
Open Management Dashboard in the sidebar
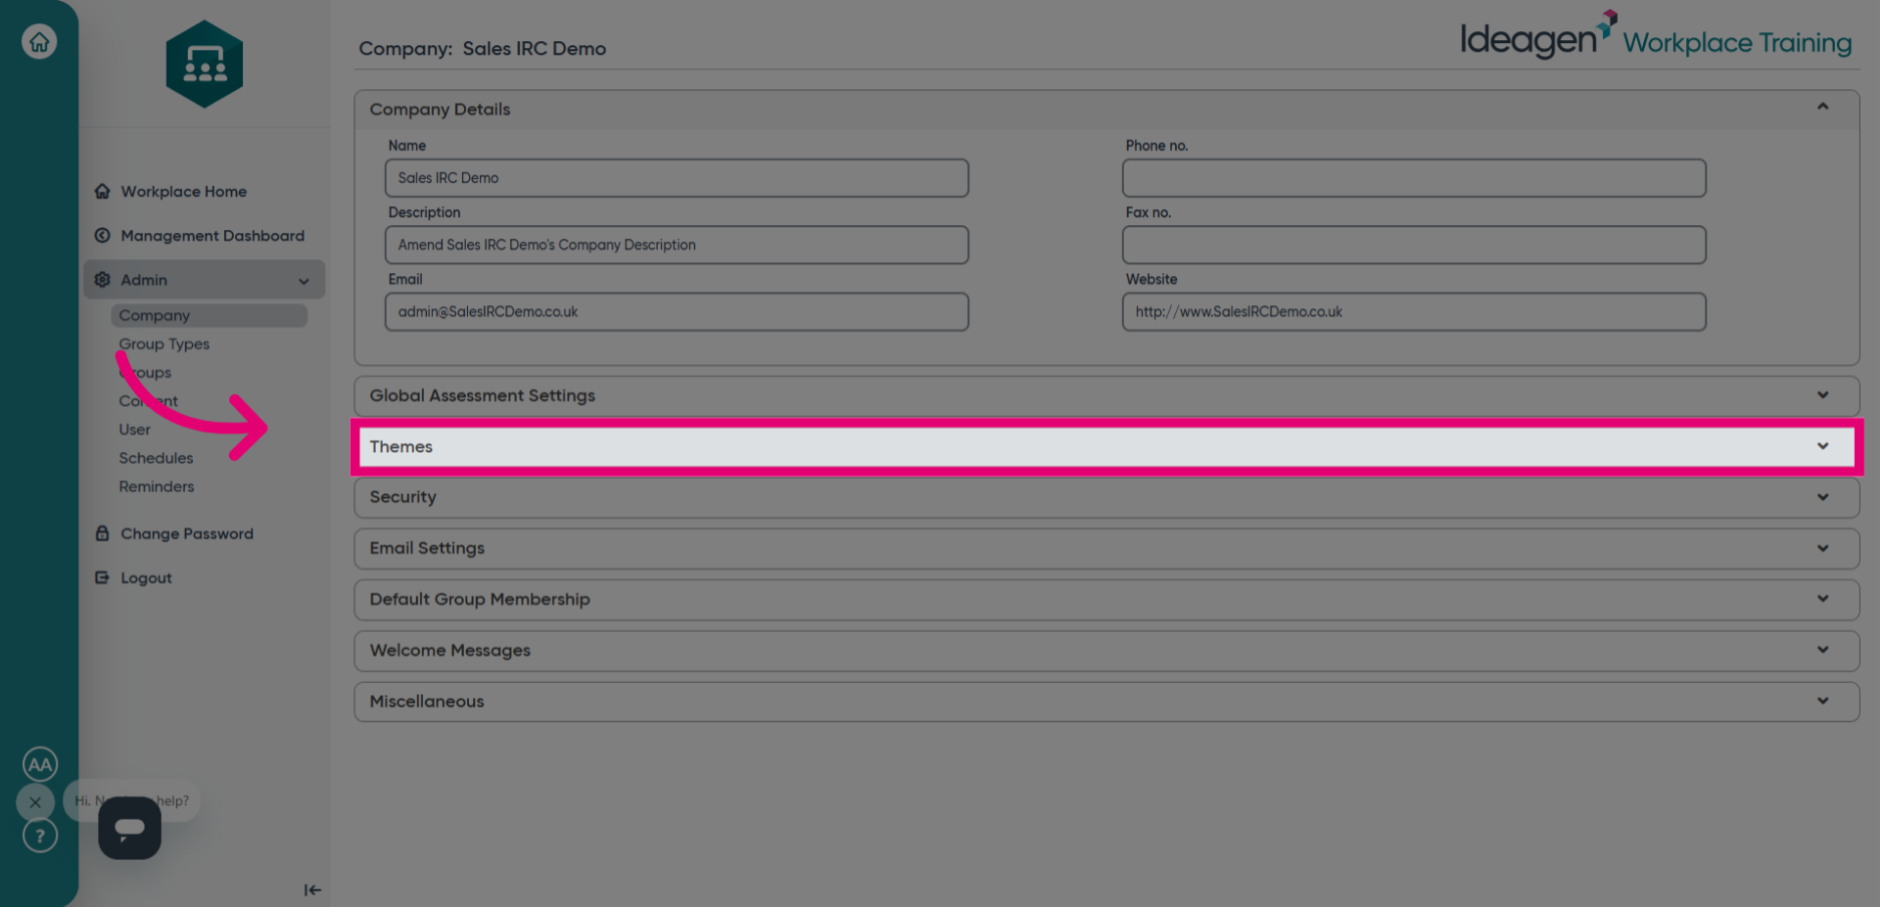pos(212,236)
